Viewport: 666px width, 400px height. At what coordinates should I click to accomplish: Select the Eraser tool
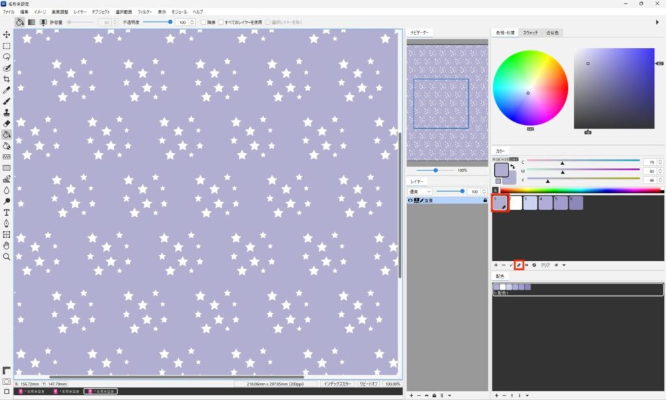[x=7, y=123]
